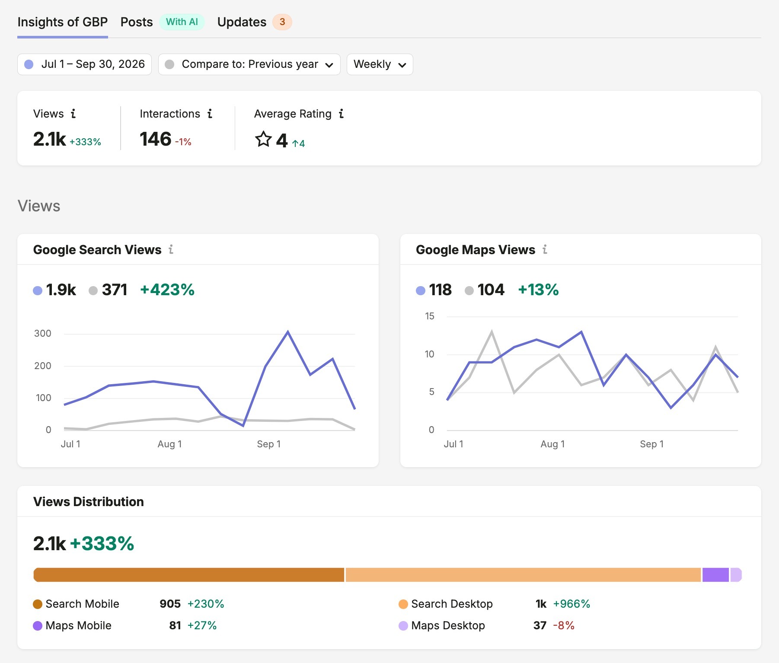Click the peak point of Search Views line
The height and width of the screenshot is (663, 779).
(x=288, y=331)
